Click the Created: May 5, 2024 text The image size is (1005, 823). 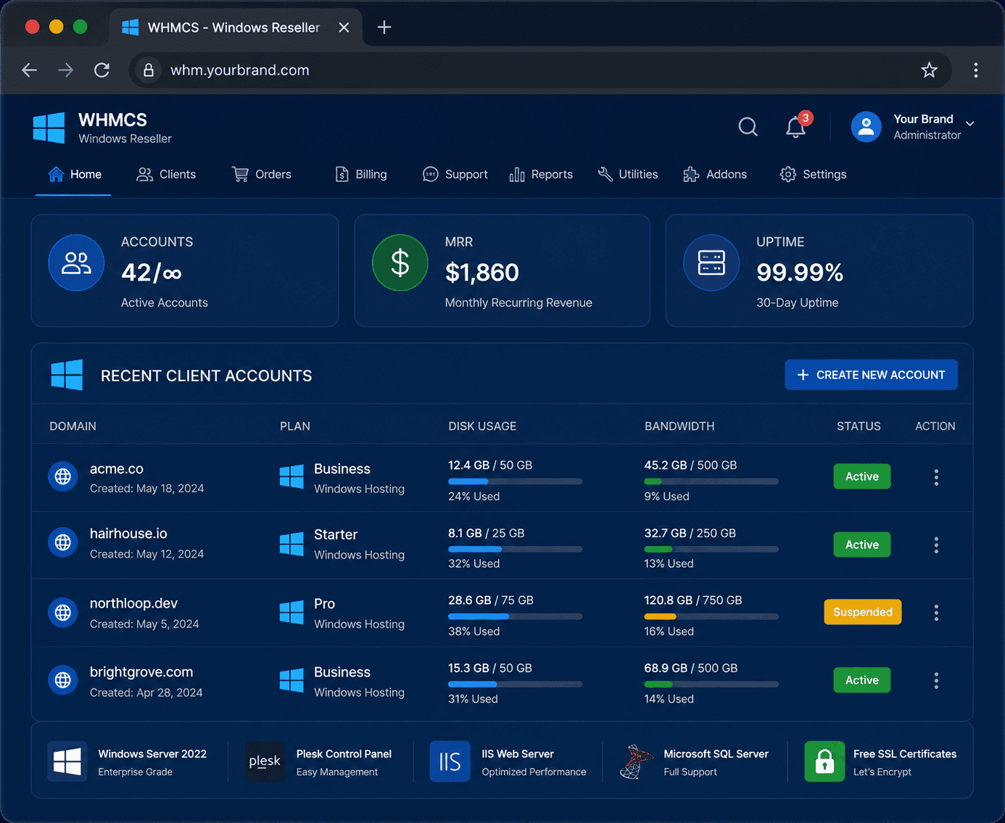(144, 624)
